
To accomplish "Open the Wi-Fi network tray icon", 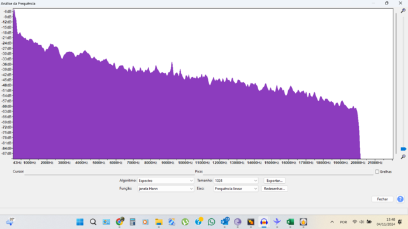I will 354,222.
